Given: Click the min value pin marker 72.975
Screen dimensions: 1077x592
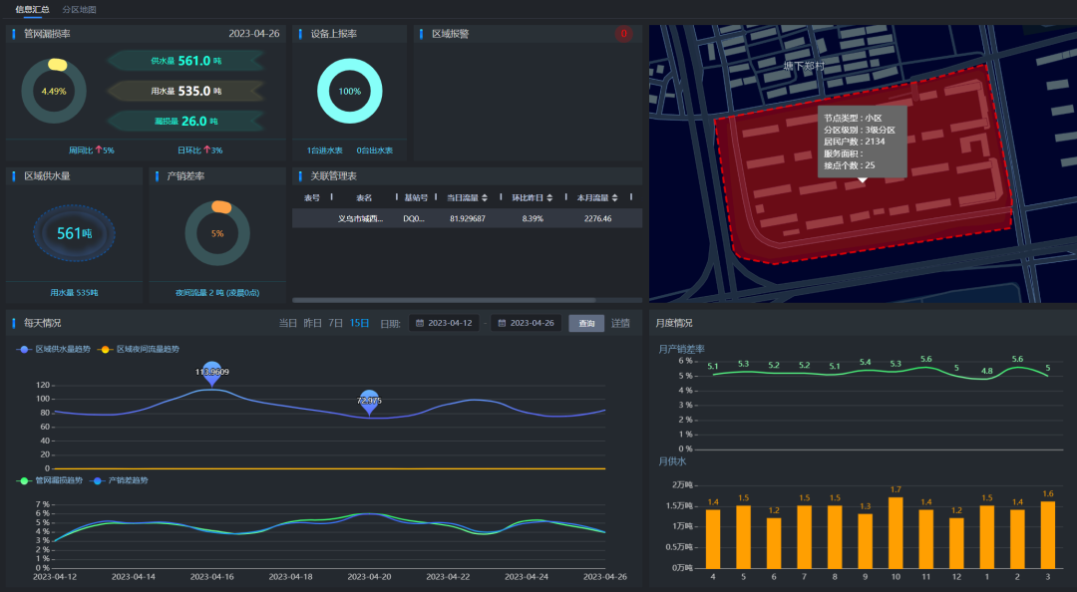Looking at the screenshot, I should coord(369,401).
